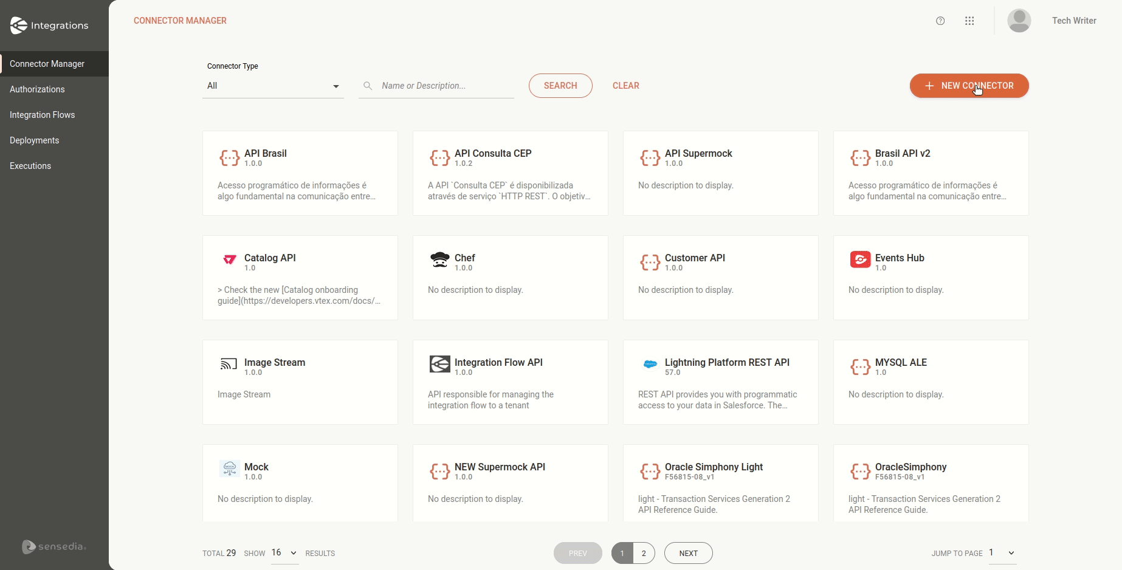The image size is (1122, 570).
Task: Click the cloud icon on the Mock connector card
Action: coord(229,469)
